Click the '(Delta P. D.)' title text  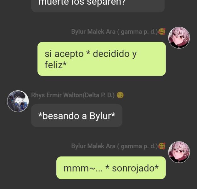98,95
